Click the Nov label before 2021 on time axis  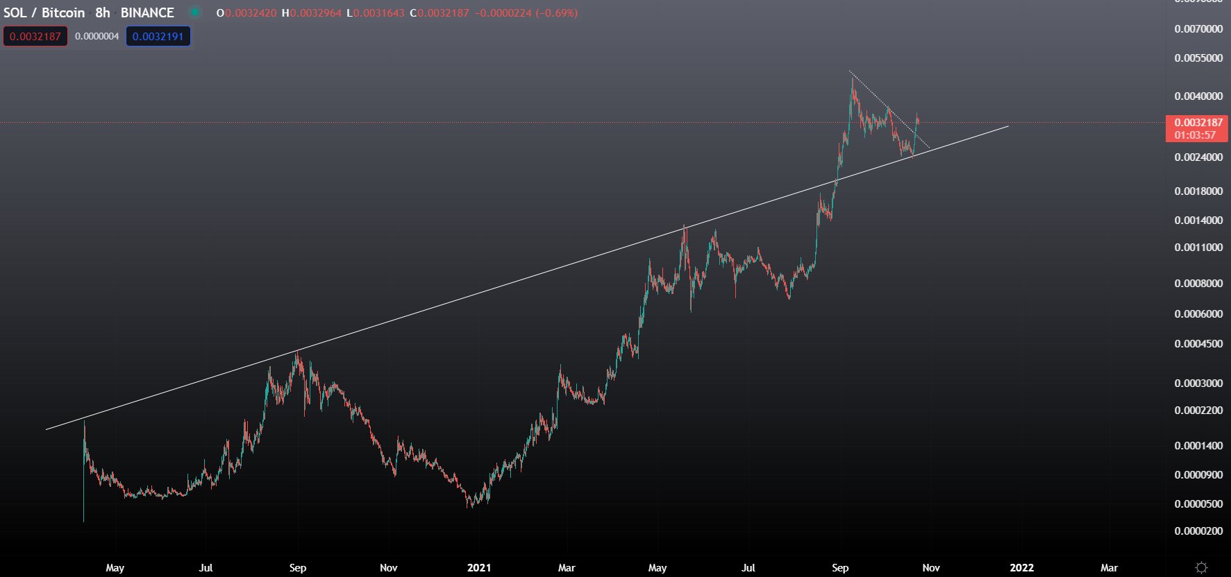tap(388, 567)
